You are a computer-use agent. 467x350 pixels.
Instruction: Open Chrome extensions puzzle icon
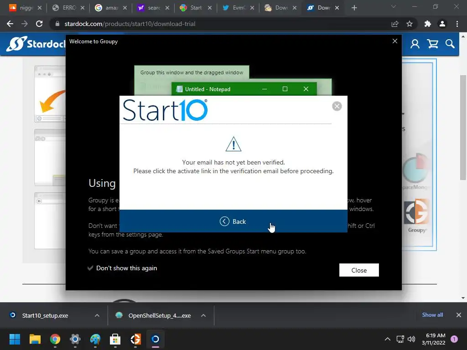(428, 24)
